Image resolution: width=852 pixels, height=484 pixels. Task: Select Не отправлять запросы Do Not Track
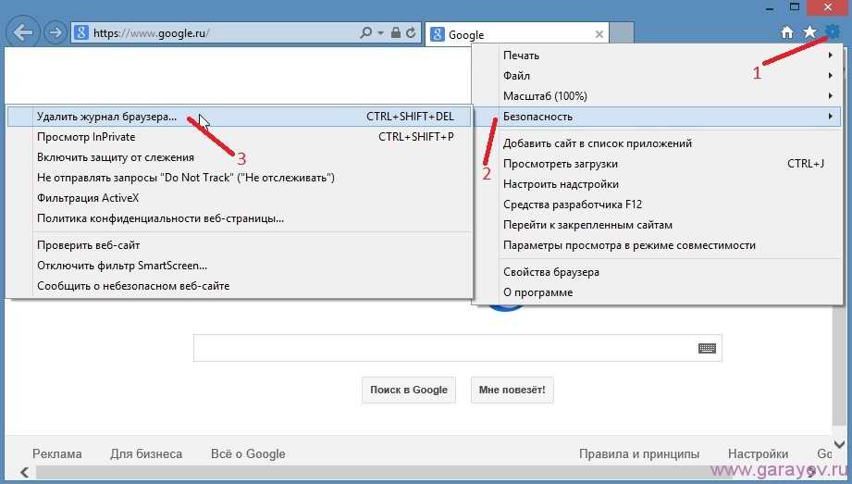pyautogui.click(x=239, y=178)
